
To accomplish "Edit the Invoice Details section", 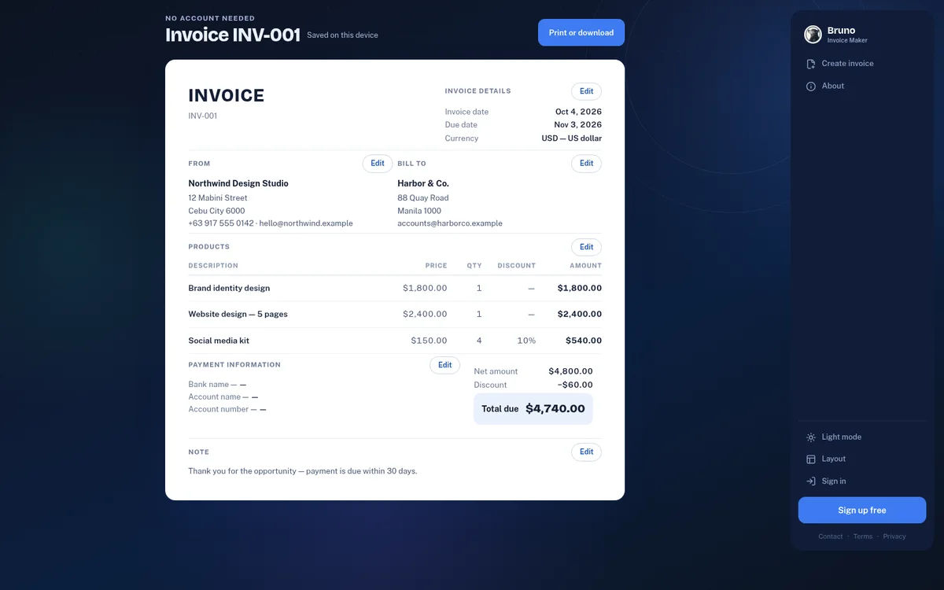I will click(586, 91).
